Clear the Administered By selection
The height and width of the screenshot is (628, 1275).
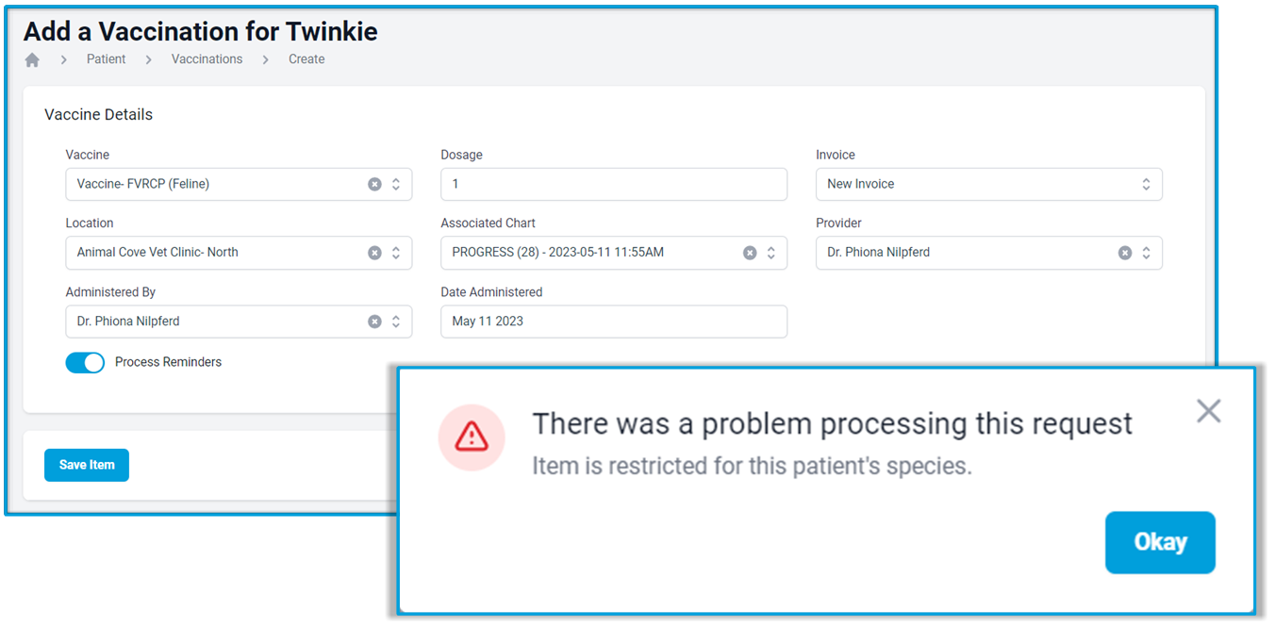point(374,322)
